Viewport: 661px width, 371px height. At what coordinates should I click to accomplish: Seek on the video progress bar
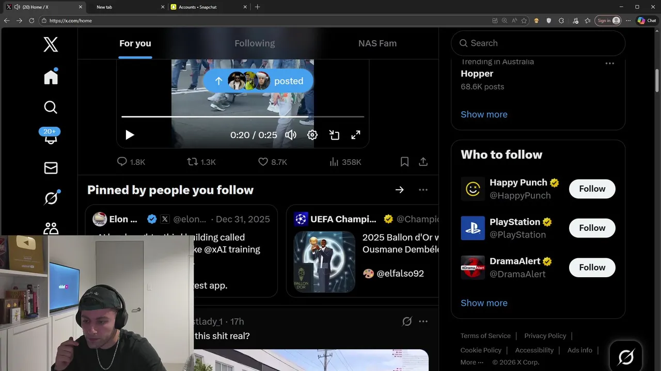(x=243, y=117)
